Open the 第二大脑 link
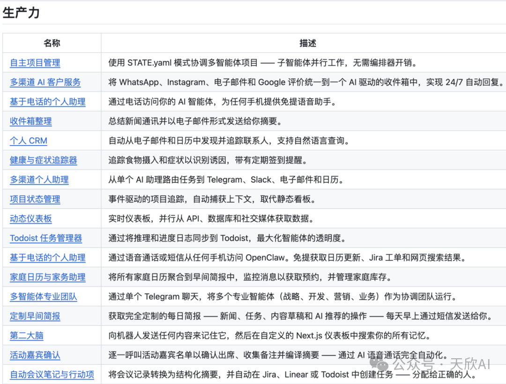This screenshot has height=384, width=506. click(x=27, y=336)
